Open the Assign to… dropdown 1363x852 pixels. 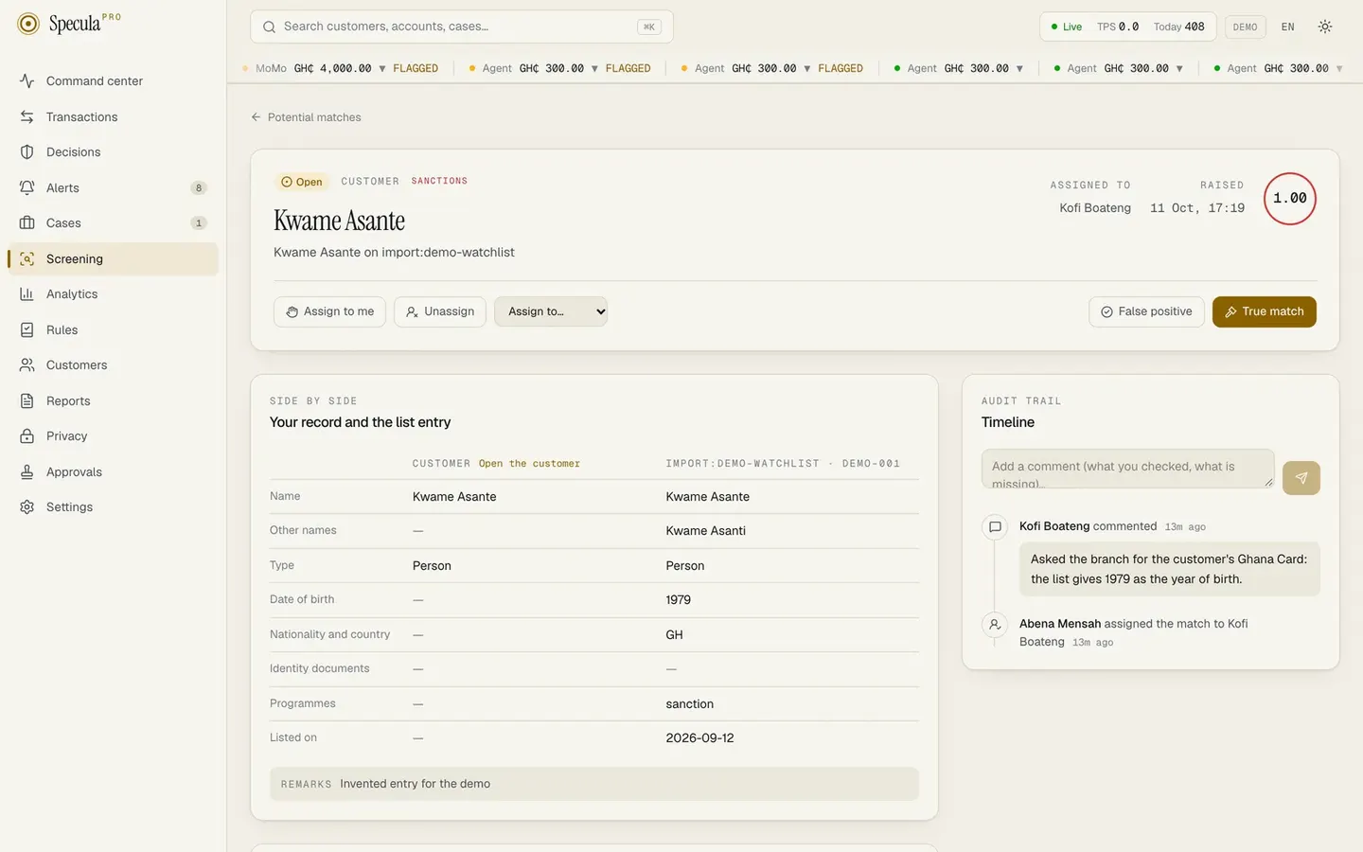[x=551, y=311]
